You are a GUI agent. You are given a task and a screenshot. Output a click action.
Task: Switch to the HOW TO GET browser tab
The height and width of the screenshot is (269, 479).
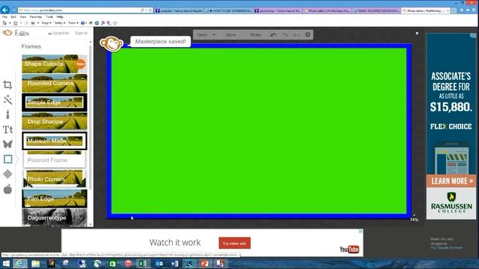point(229,10)
